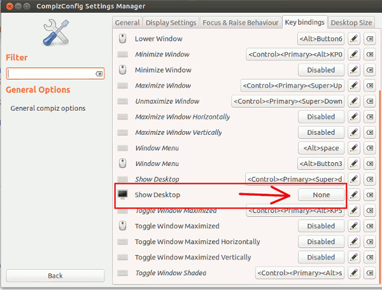Edit the Lower Window binding with the pencil
Screen dimensions: 382x290
point(354,39)
